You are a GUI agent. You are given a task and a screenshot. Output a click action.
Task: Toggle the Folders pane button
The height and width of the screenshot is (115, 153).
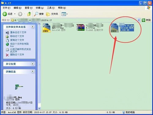[x=52, y=14]
